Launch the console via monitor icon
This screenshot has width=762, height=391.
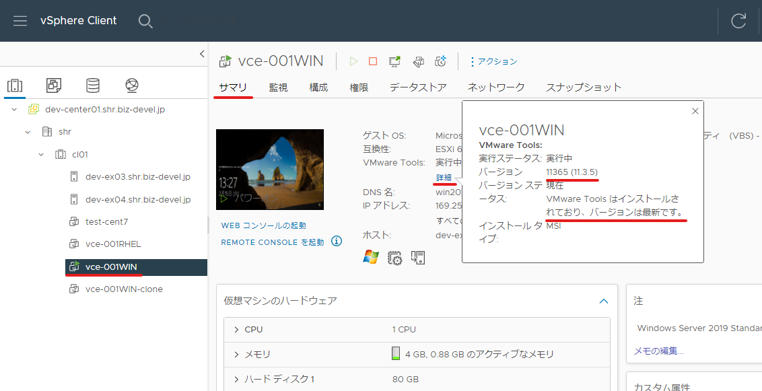pyautogui.click(x=394, y=61)
